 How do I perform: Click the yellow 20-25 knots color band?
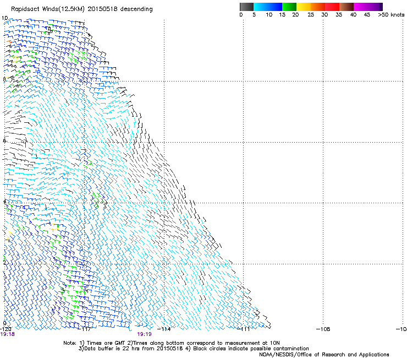click(x=304, y=7)
